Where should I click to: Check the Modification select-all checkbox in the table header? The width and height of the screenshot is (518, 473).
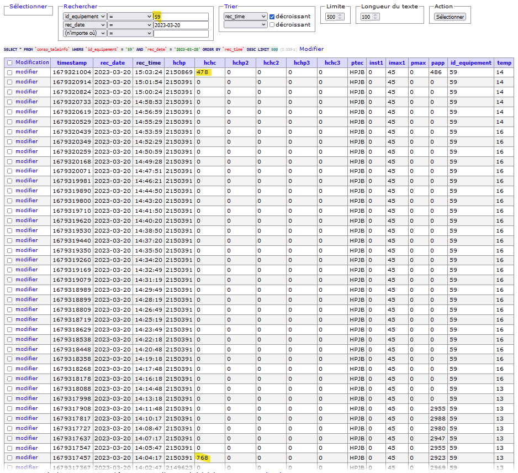coord(9,62)
